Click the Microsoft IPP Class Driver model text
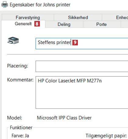The image size is (128, 139). 64,118
